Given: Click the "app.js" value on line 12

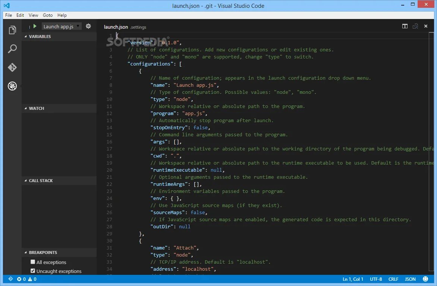Looking at the screenshot, I should (x=194, y=113).
